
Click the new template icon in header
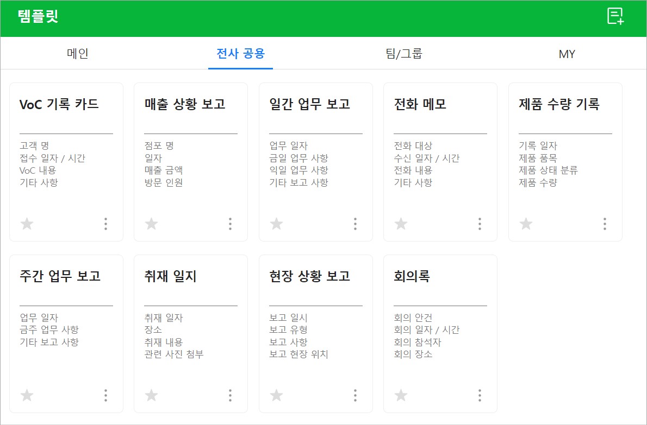click(x=615, y=16)
